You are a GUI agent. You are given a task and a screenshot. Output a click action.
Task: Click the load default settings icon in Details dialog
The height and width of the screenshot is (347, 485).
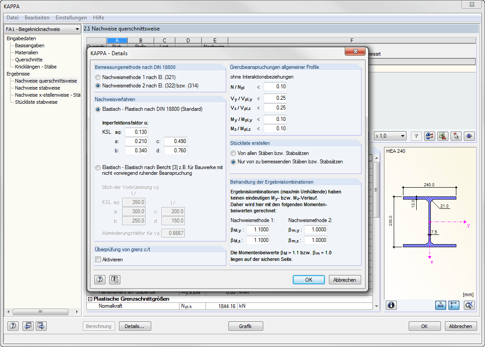pyautogui.click(x=115, y=279)
